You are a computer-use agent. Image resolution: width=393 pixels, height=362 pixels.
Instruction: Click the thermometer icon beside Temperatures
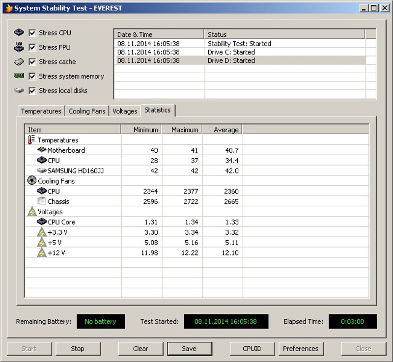[32, 140]
